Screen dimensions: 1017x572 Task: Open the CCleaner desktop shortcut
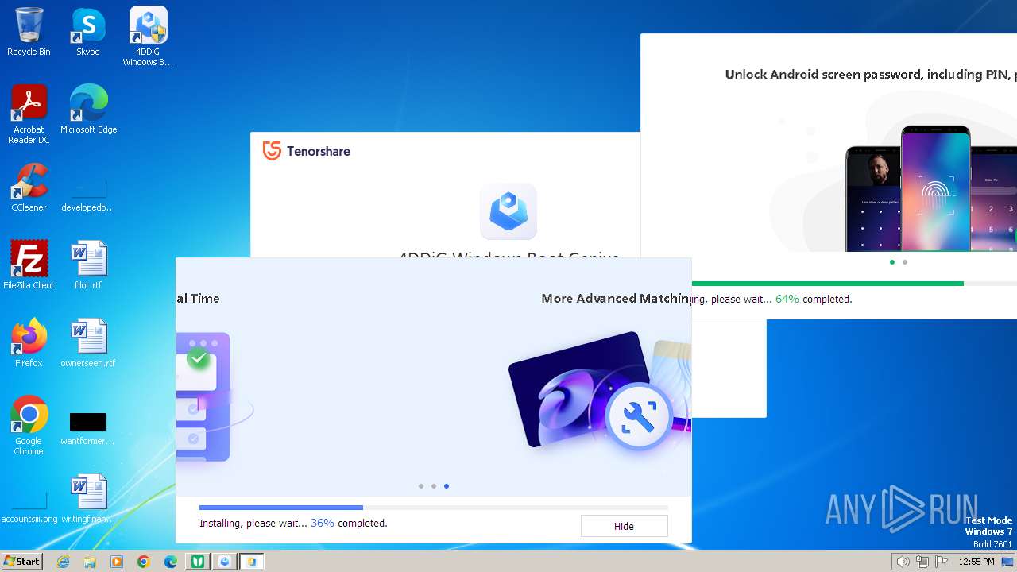(29, 187)
